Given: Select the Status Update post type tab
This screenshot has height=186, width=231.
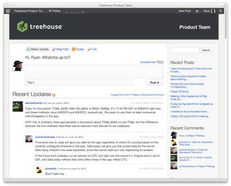Looking at the screenshot, I should (38, 49).
